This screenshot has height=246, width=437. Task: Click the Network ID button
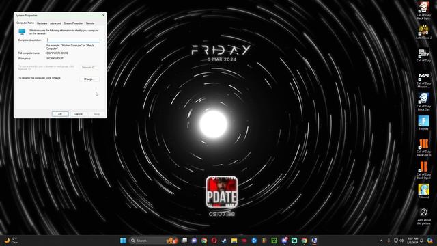point(89,68)
